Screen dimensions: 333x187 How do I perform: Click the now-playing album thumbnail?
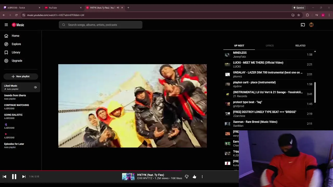[x=128, y=177]
